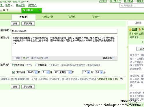Open the 日常问候 category link

(x=134, y=34)
